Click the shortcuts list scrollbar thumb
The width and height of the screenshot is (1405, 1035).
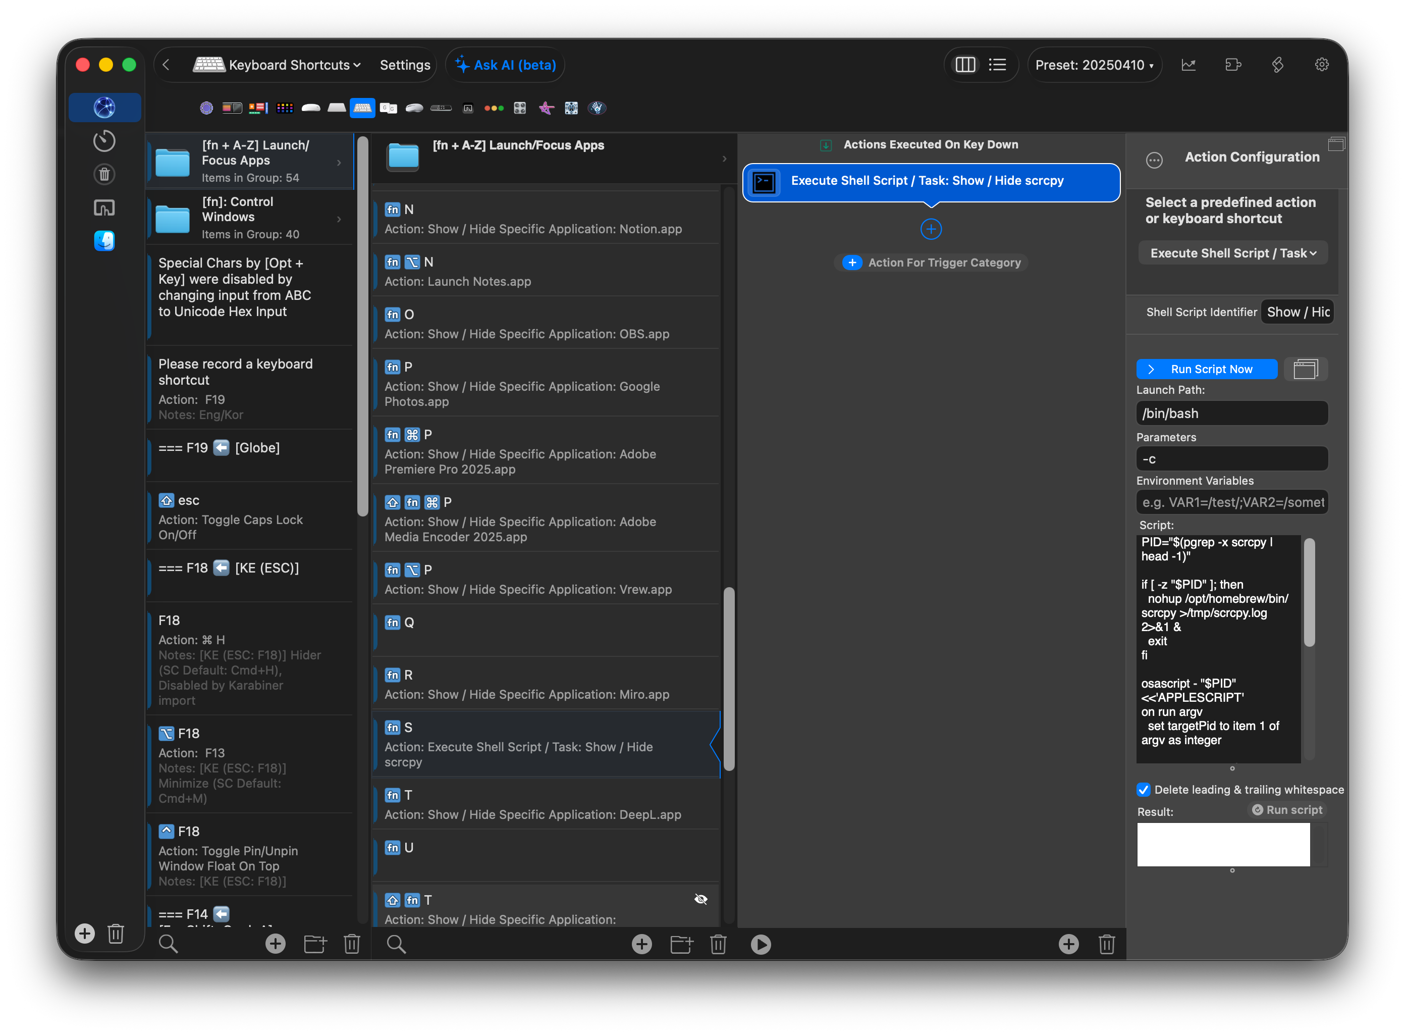coord(728,679)
